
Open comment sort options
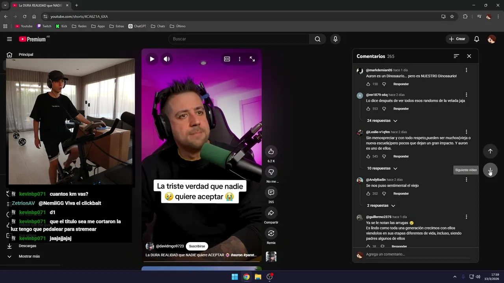click(456, 56)
